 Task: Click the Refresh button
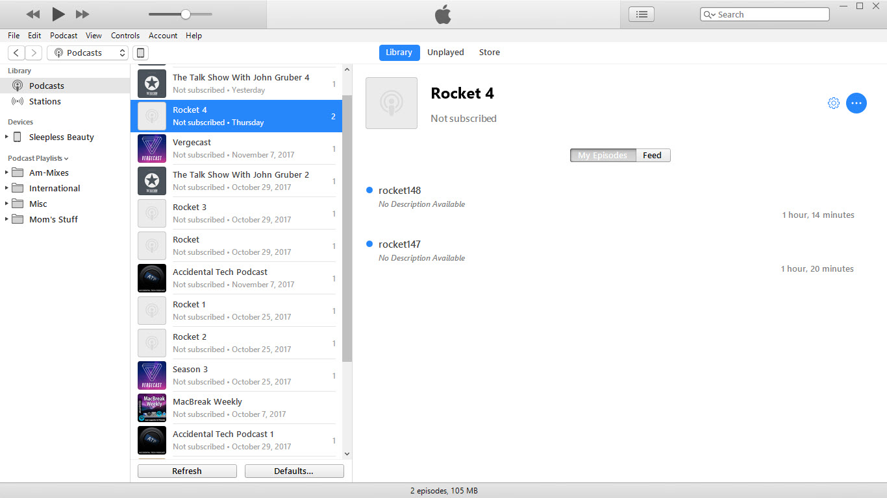pyautogui.click(x=187, y=471)
